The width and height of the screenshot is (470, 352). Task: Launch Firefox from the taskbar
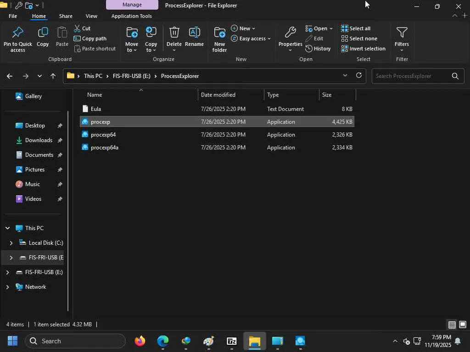[x=140, y=341]
